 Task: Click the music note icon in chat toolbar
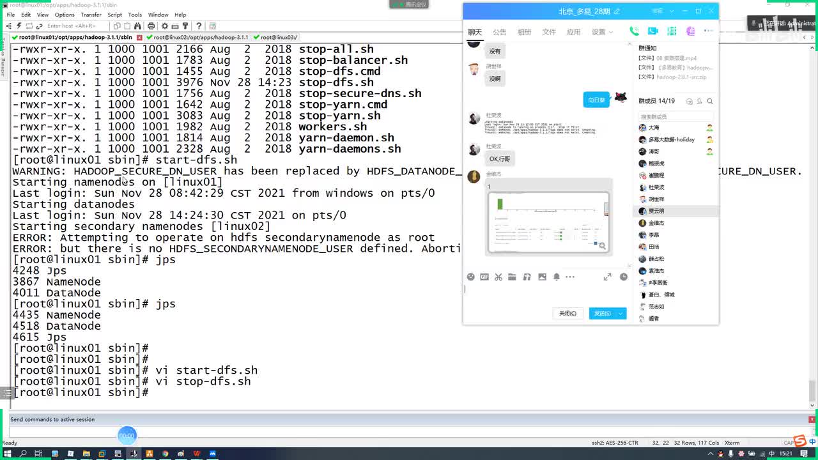[x=527, y=277]
